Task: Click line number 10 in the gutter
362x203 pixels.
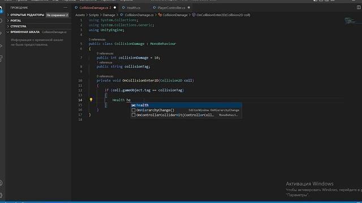Action: 80,81
